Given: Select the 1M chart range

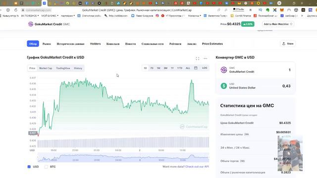Looking at the screenshot, I should 158,68.
